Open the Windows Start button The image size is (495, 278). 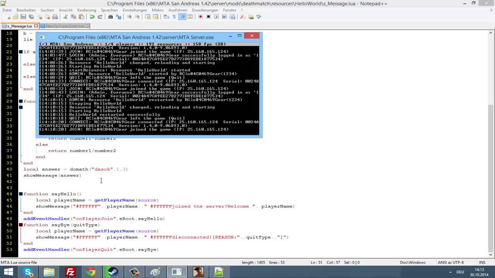tap(9, 272)
